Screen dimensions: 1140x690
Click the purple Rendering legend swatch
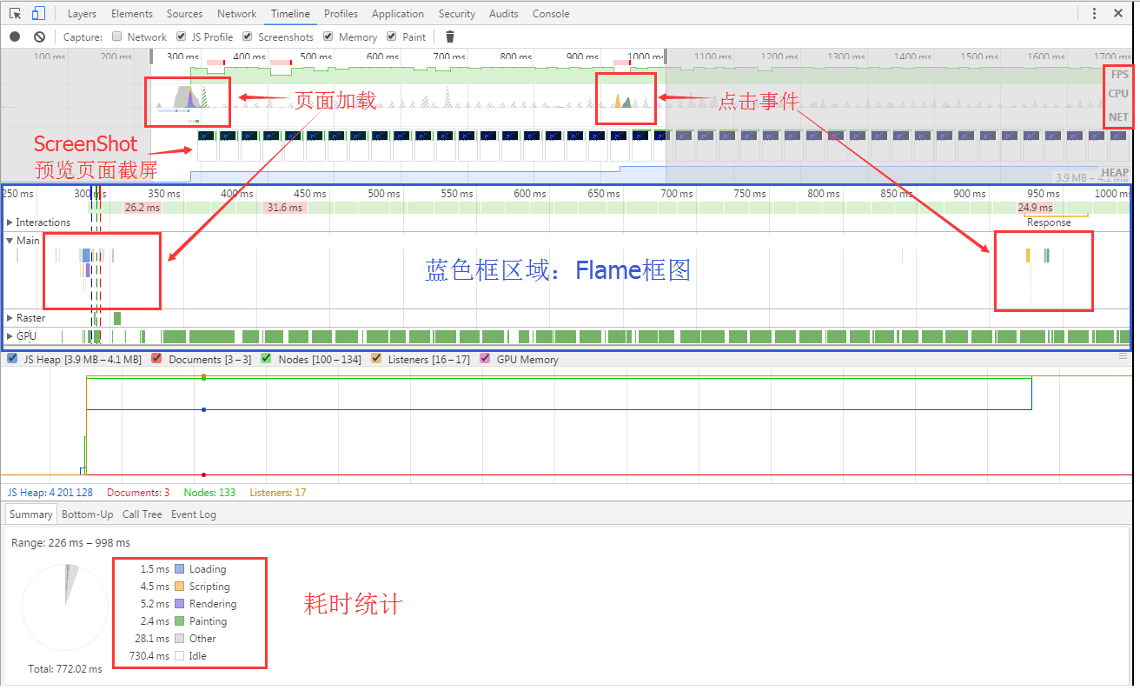(x=180, y=604)
